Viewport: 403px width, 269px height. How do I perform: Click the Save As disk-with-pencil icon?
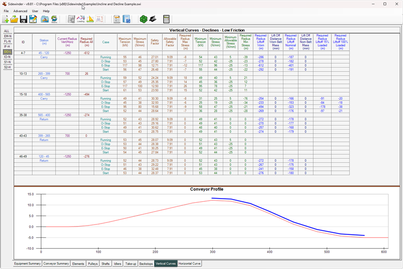(33, 19)
